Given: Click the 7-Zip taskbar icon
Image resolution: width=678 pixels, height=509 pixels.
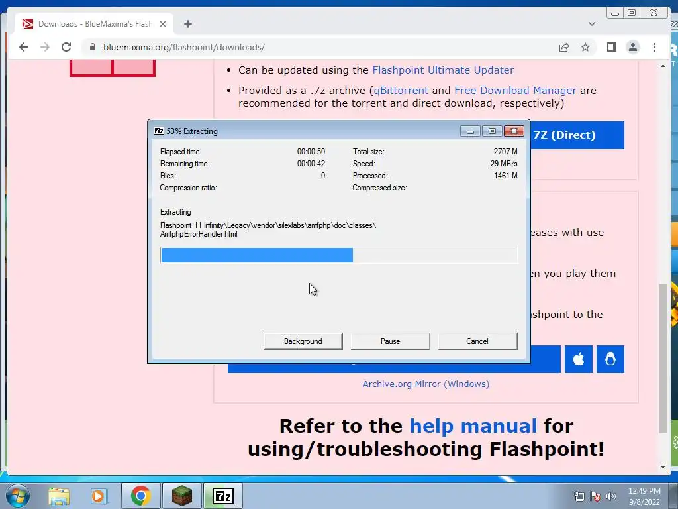Looking at the screenshot, I should pyautogui.click(x=223, y=496).
